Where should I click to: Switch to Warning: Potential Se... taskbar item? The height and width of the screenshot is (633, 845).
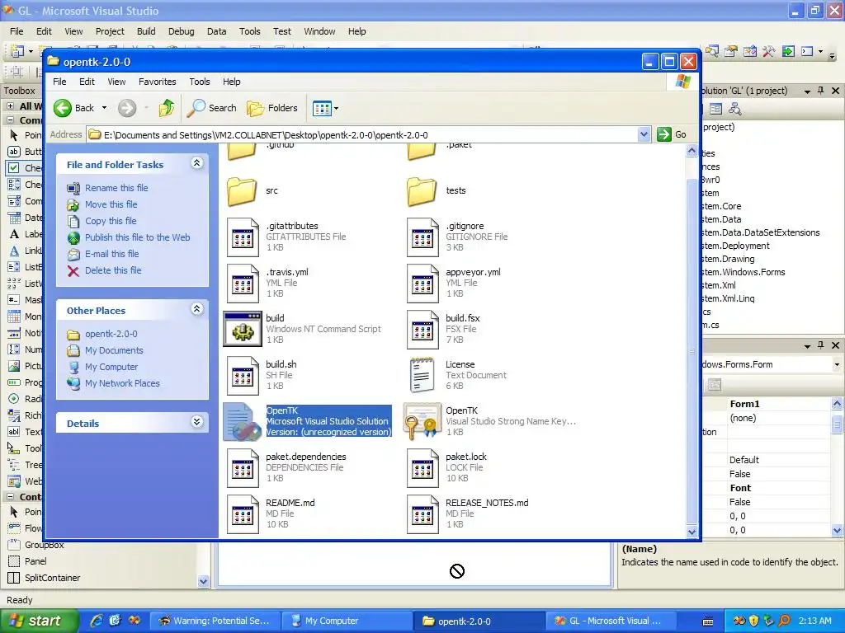coord(216,621)
